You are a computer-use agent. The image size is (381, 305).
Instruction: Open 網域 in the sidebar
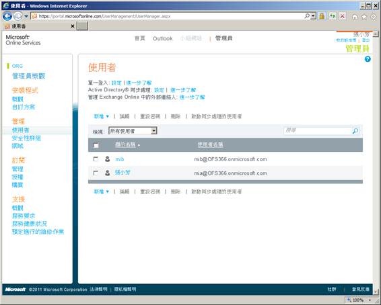(18, 146)
